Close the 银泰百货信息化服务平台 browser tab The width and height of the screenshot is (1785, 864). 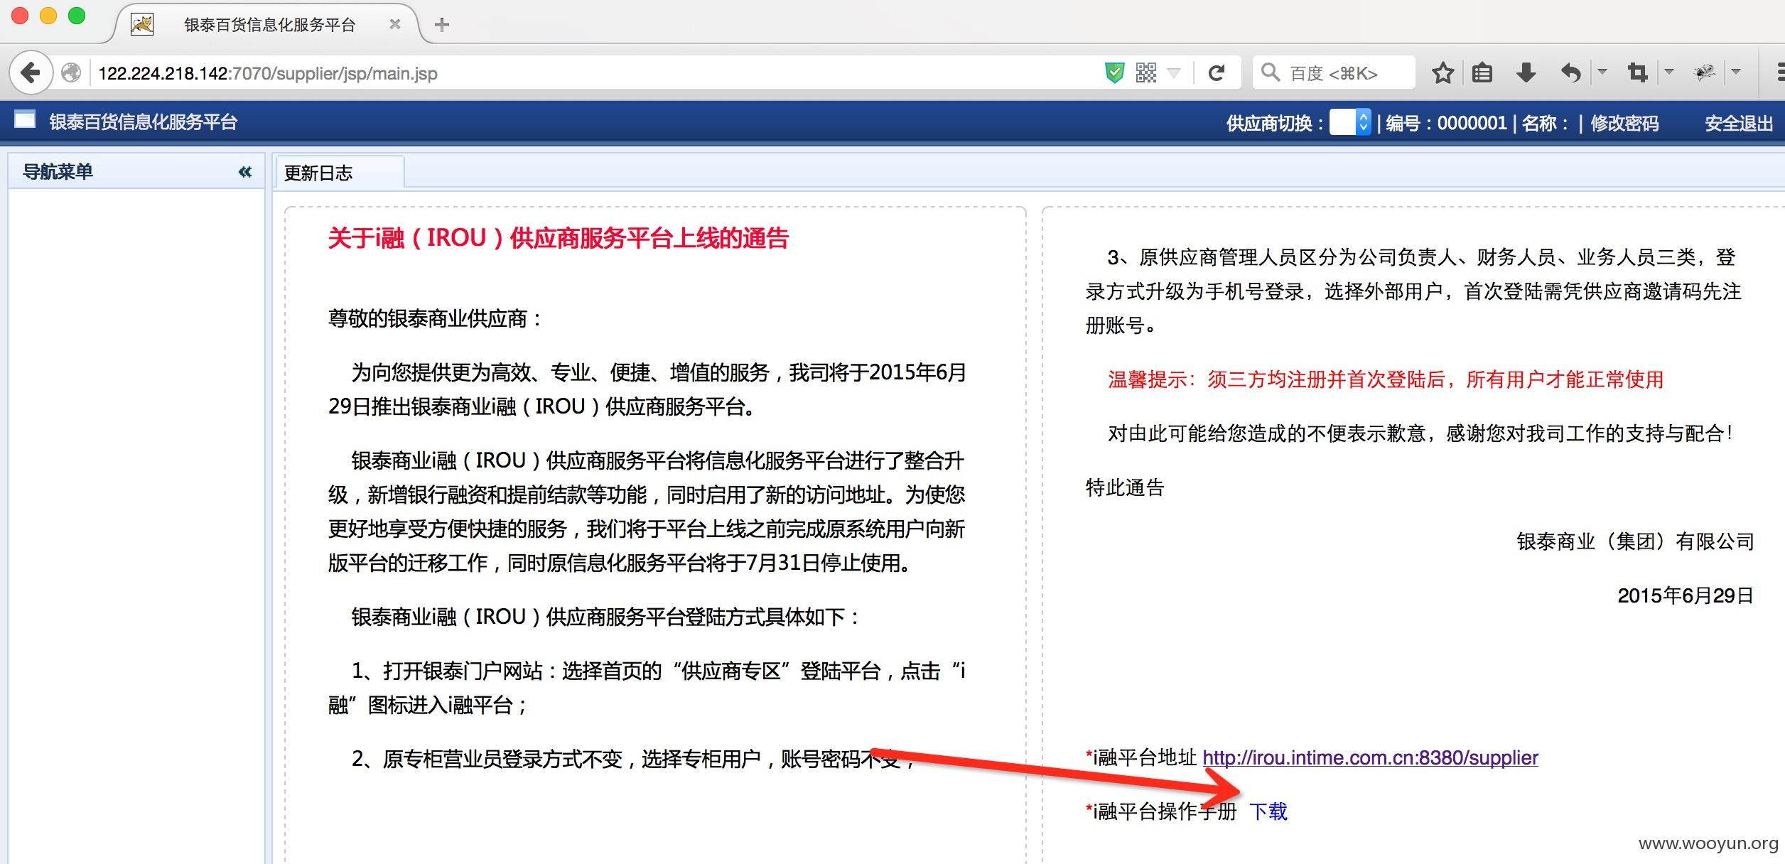pos(395,24)
